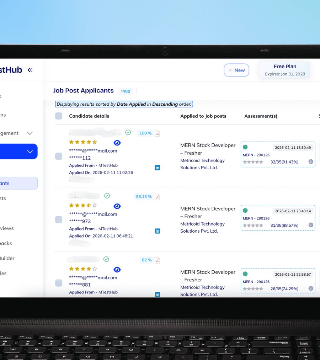Open the resume PDF icon beside 100 %

(157, 133)
